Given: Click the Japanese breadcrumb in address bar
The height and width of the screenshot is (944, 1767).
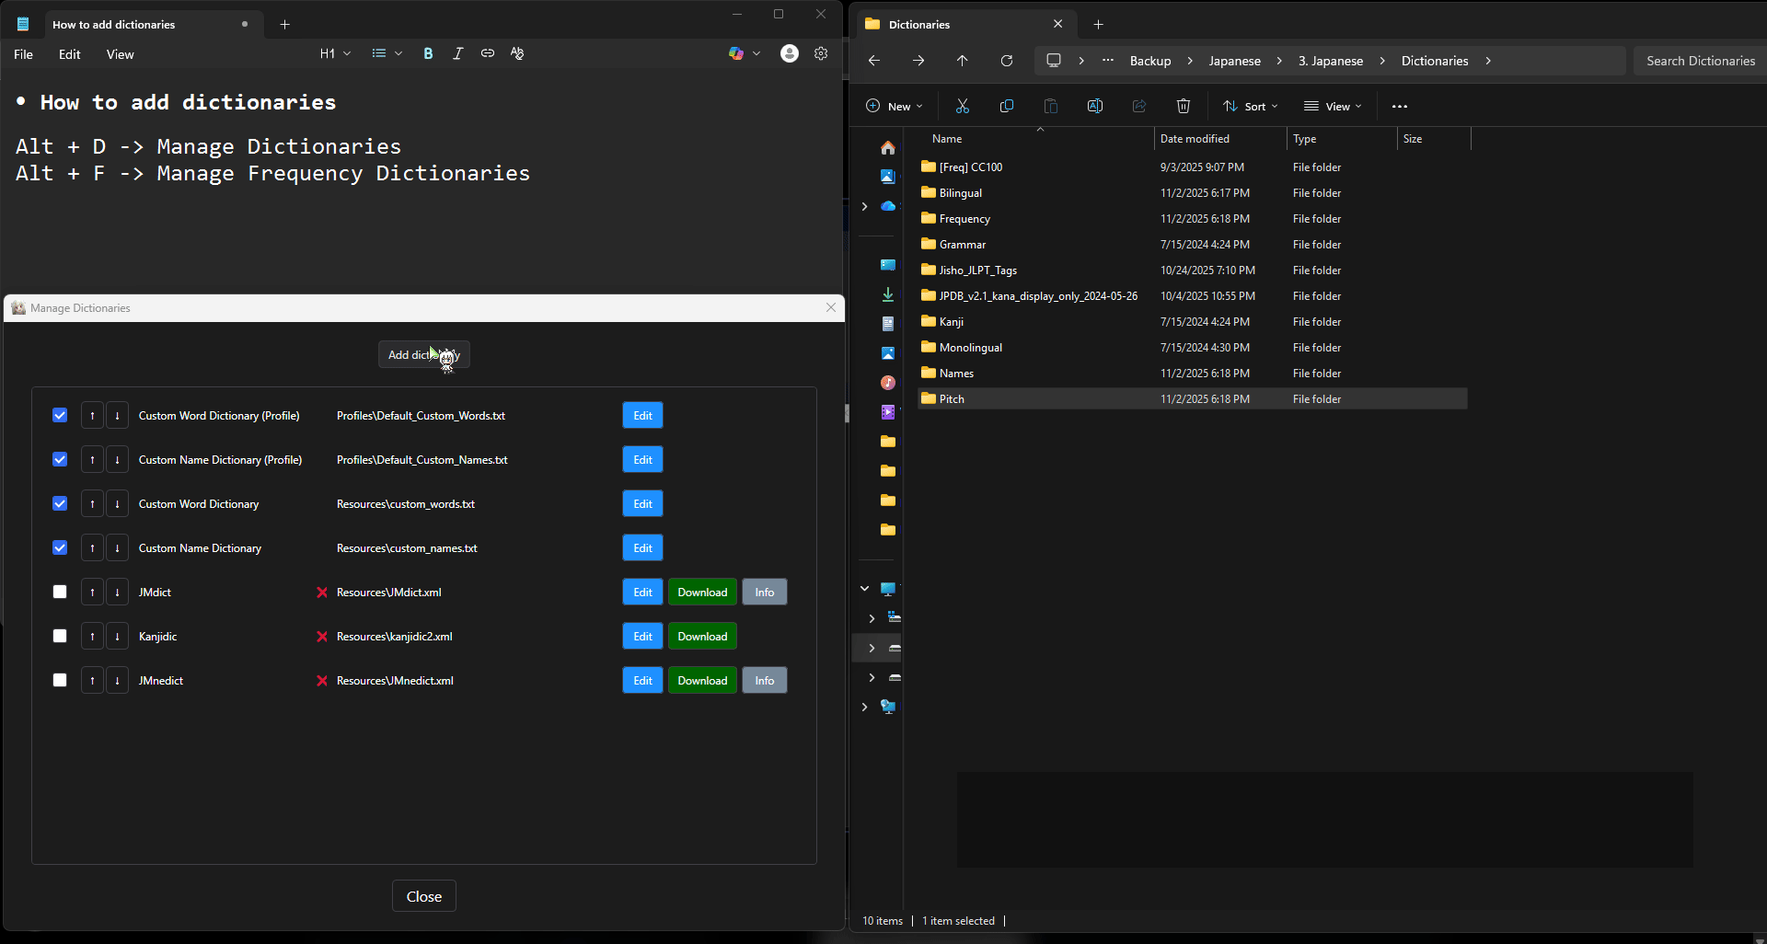Looking at the screenshot, I should [1234, 61].
